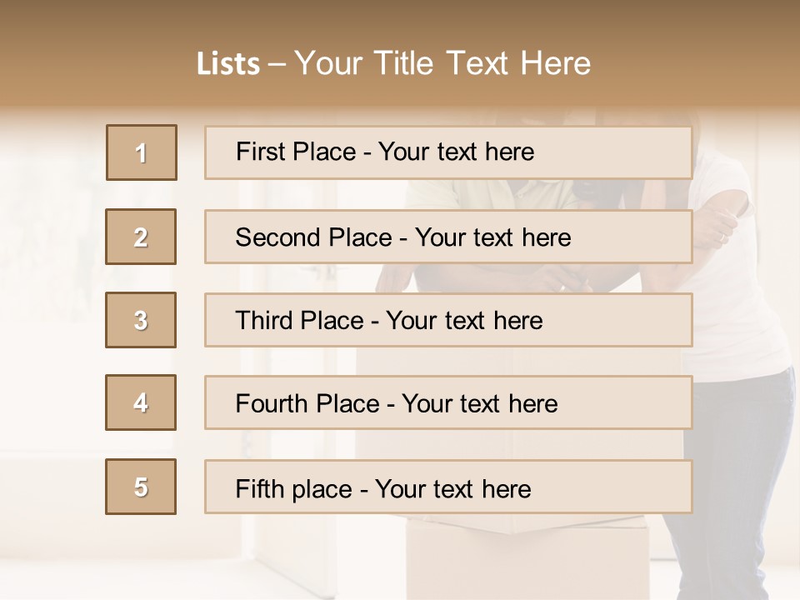Select the Second Place text bar
This screenshot has width=800, height=600.
[448, 237]
